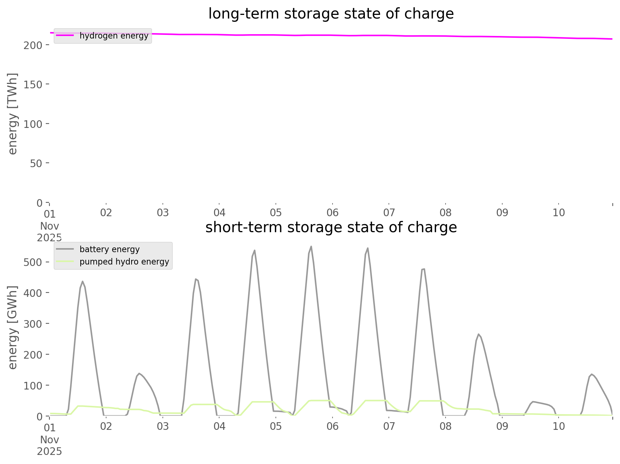Click the 'energy [GWh]' y-axis label
The width and height of the screenshot is (620, 464).
click(x=13, y=328)
